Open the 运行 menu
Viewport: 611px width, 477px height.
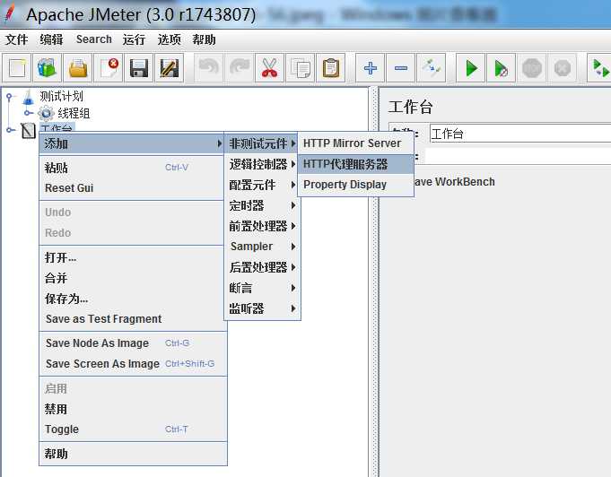(x=134, y=39)
